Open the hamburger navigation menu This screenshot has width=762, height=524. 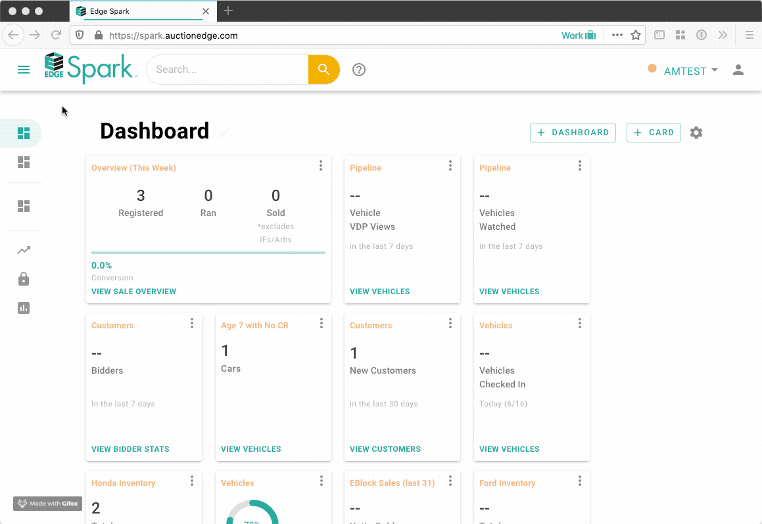[23, 70]
